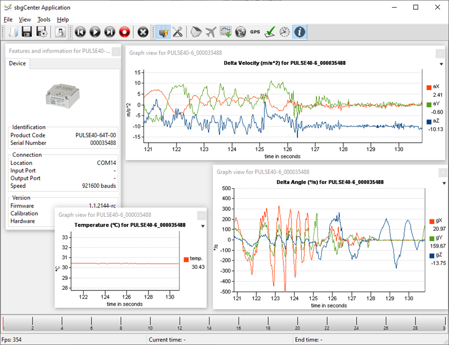Screen dimensions: 449x345
Task: Add a new graph view
Action: click(226, 32)
